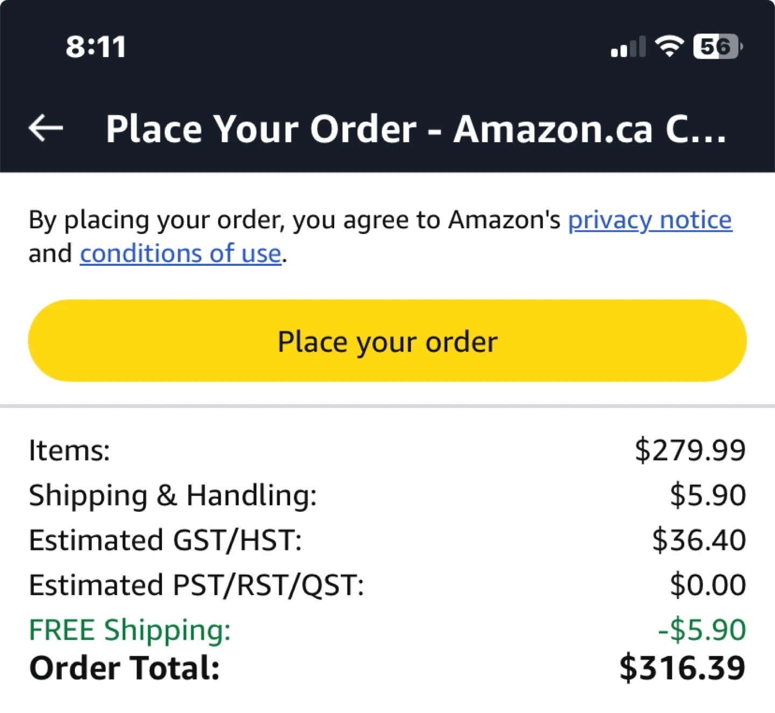Tap the Items price $279.99
This screenshot has width=775, height=713.
click(x=690, y=450)
